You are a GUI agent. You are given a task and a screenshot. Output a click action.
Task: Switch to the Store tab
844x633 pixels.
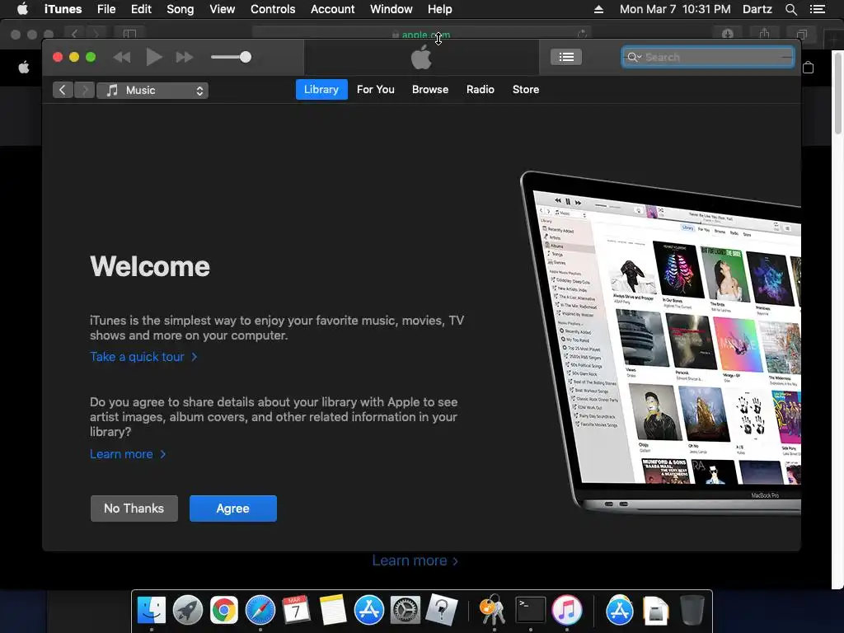(x=525, y=89)
